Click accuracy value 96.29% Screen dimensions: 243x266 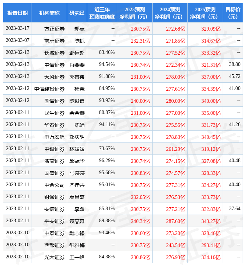pyautogui.click(x=107, y=160)
